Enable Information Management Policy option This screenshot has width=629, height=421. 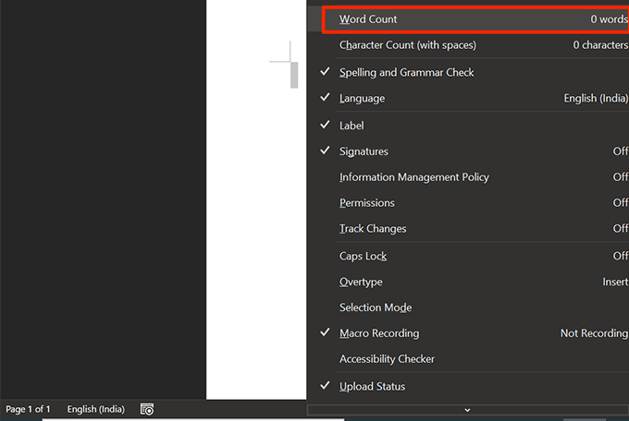(x=413, y=177)
